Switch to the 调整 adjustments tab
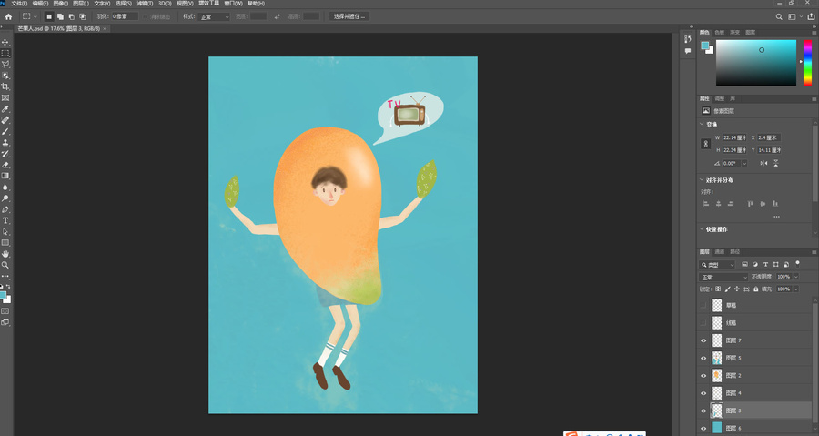This screenshot has height=436, width=819. [x=720, y=98]
